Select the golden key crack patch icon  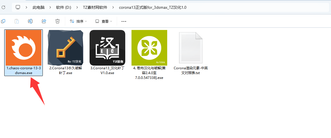click(65, 48)
